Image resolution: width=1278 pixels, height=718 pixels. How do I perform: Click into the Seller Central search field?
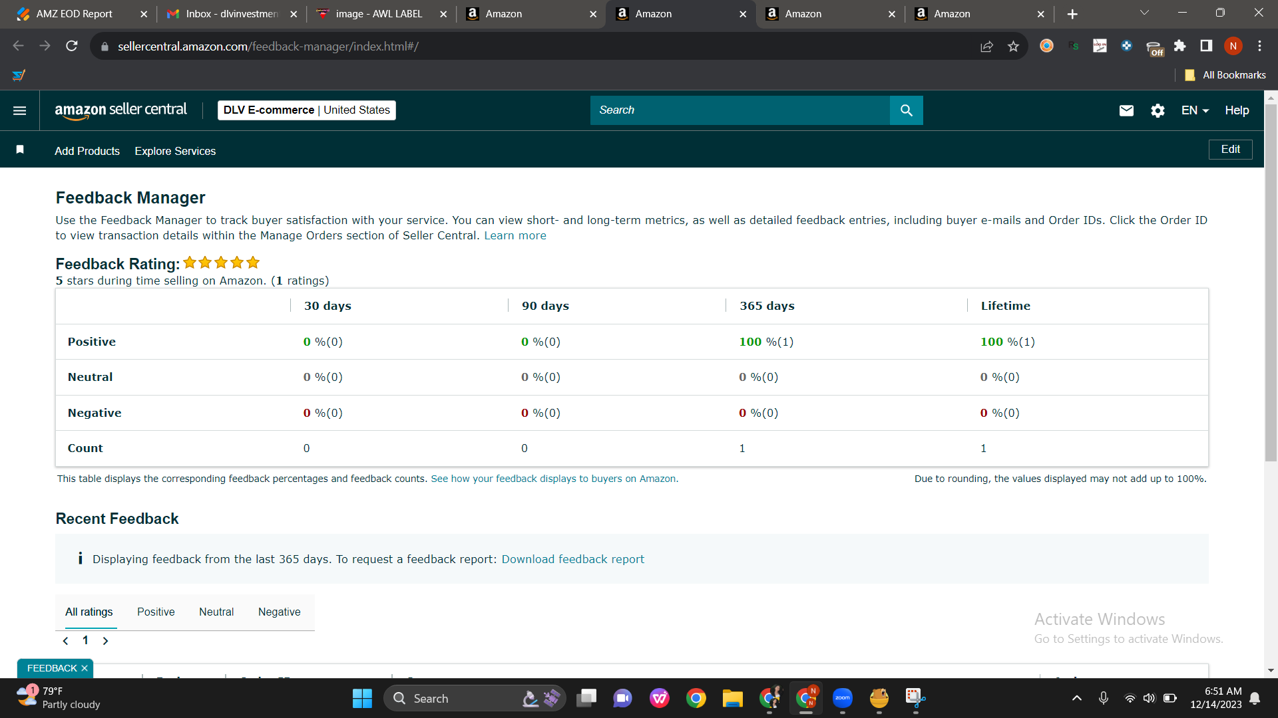(x=740, y=110)
